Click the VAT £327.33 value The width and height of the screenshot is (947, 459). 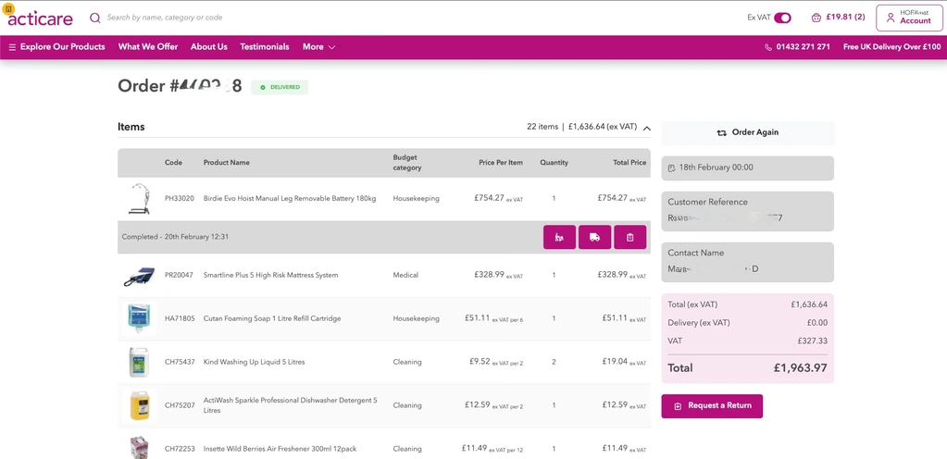[815, 341]
